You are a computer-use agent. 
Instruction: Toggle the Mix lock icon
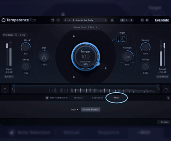tap(30, 40)
